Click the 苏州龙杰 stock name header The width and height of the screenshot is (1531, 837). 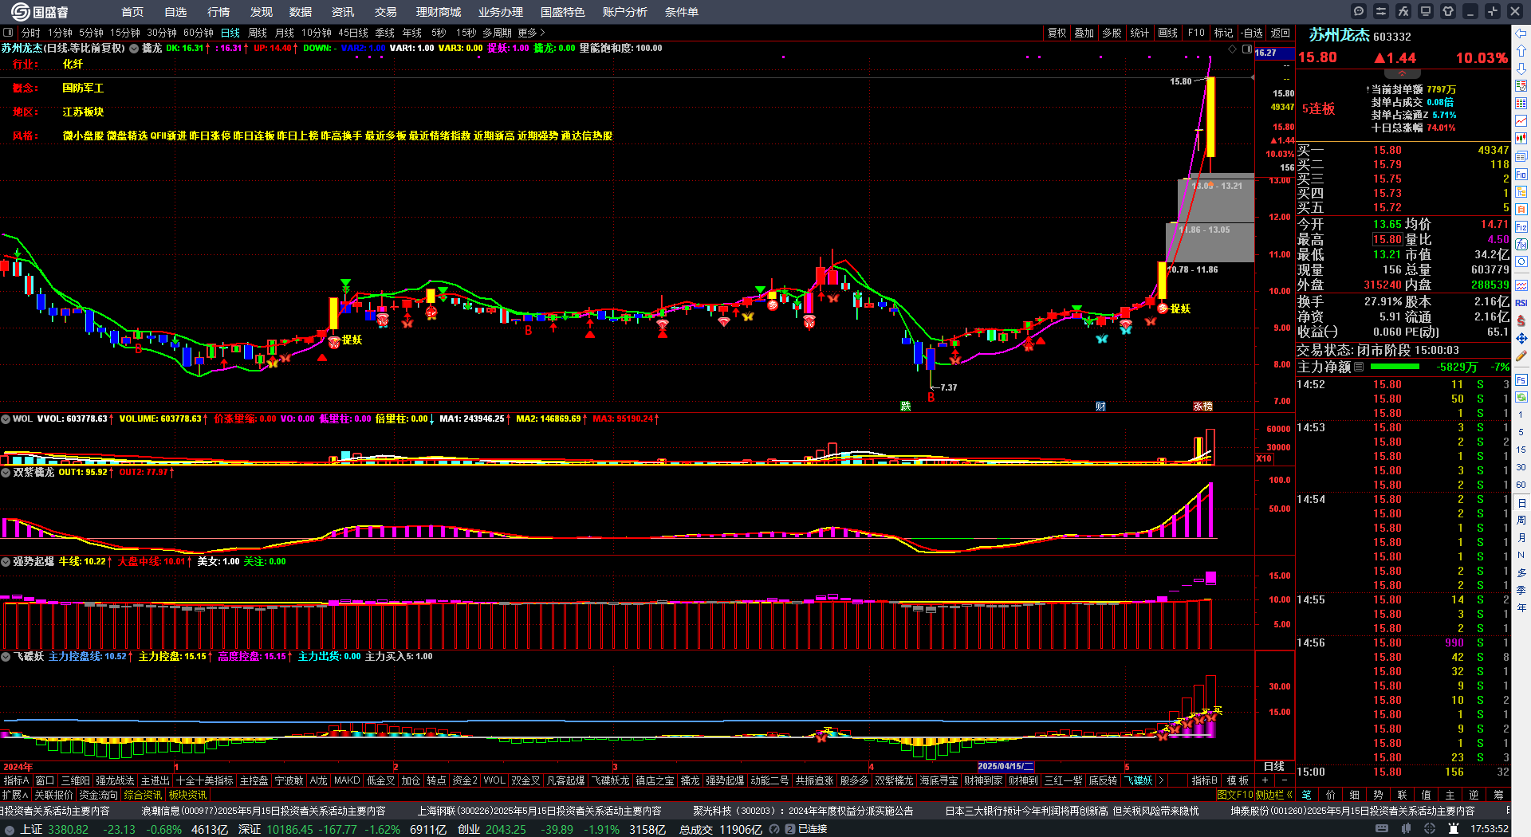tap(1339, 35)
